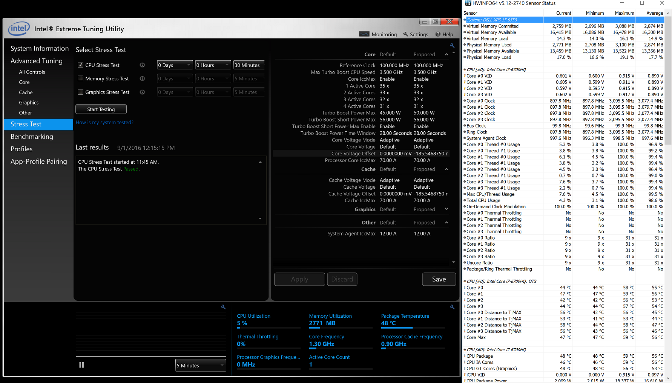
Task: Select Graphics tuning submenu
Action: point(29,103)
